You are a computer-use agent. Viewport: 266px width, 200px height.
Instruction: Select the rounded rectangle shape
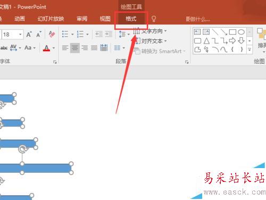pos(197,41)
